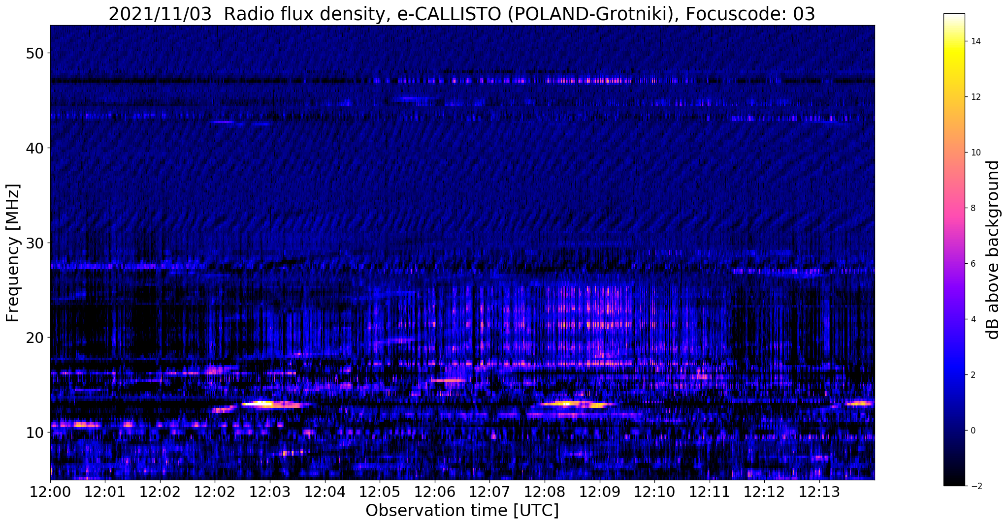
Task: Click the 'Frequency [MHz]' axis label
Action: (x=13, y=253)
